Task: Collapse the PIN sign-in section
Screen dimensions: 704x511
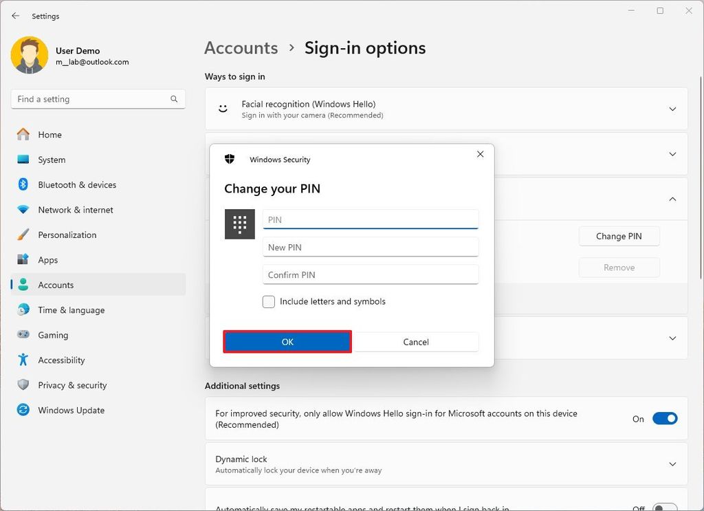Action: pos(672,199)
